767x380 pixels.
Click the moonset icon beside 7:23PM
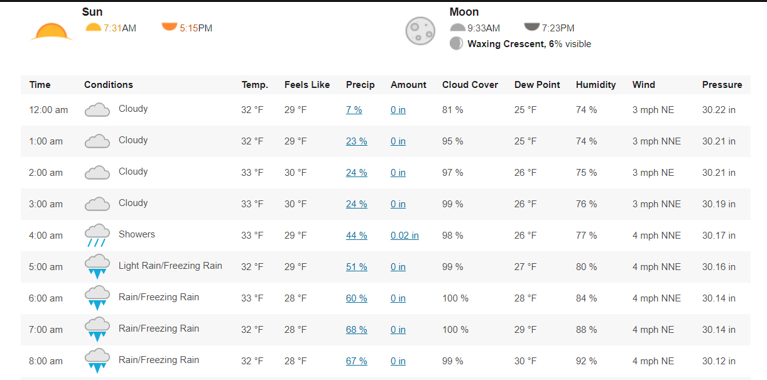click(x=532, y=27)
